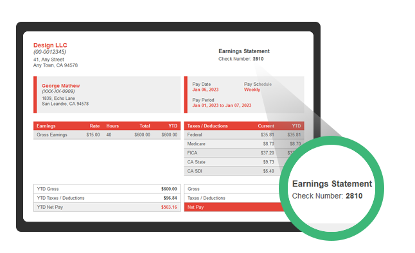Screen dimensions: 415x253
Task: Select the YTD Net Pay amount $503.16
Action: 169,207
